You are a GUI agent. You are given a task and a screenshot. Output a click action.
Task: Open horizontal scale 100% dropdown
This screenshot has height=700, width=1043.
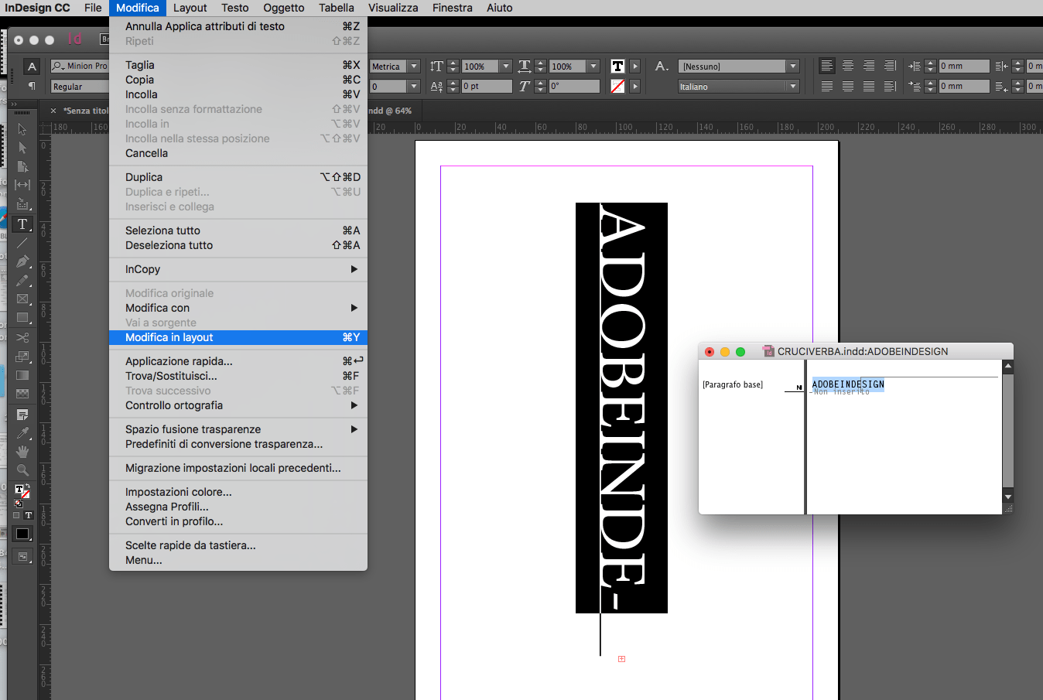pos(593,67)
